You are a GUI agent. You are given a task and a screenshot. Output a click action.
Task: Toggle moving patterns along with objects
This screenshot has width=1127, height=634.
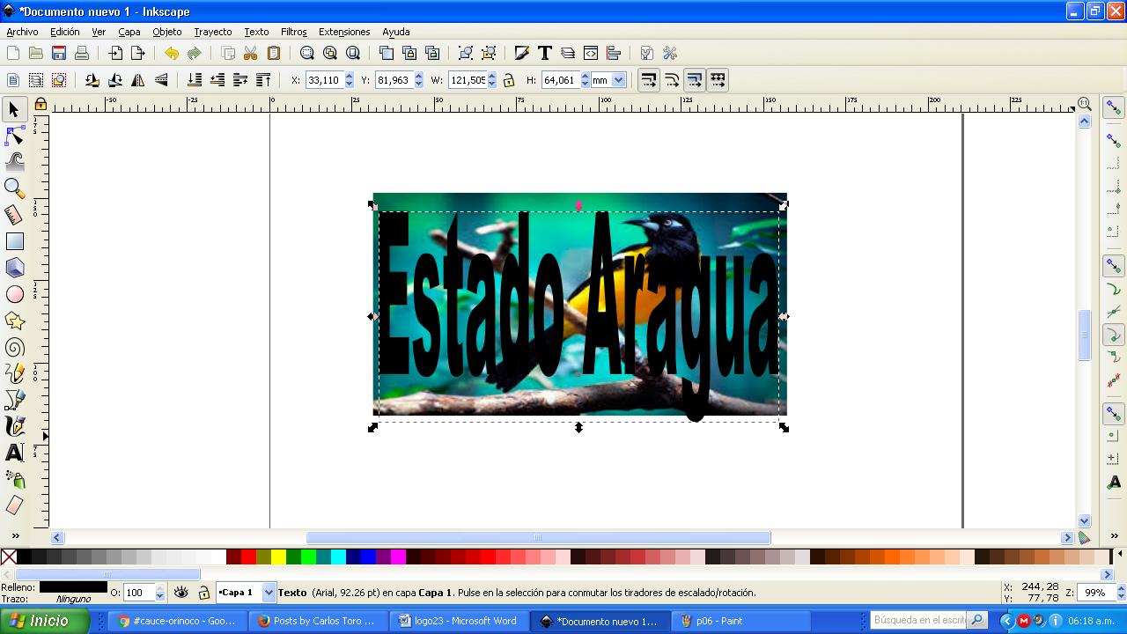[718, 80]
